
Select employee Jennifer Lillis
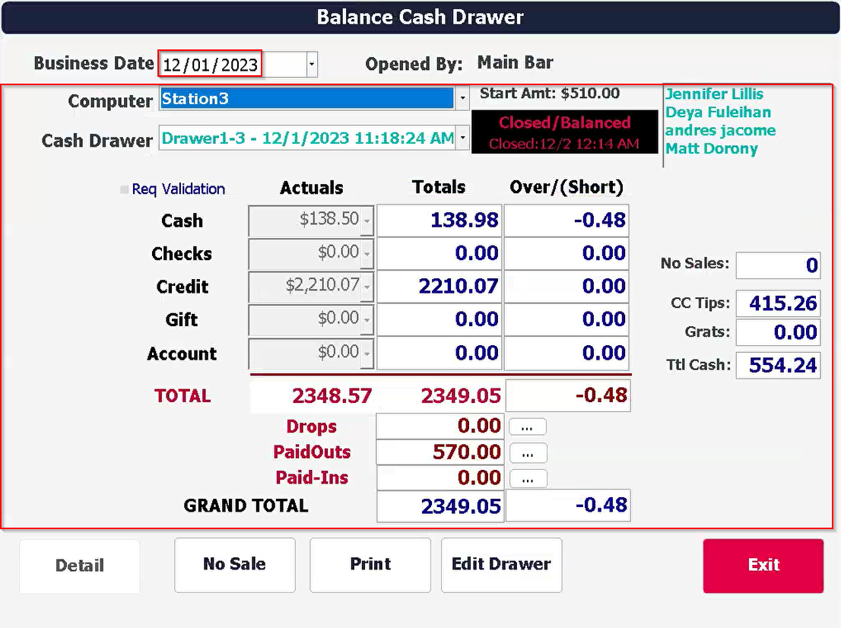[x=714, y=94]
